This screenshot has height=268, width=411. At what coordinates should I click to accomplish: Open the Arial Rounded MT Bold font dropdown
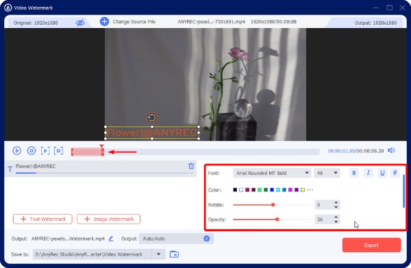[272, 173]
